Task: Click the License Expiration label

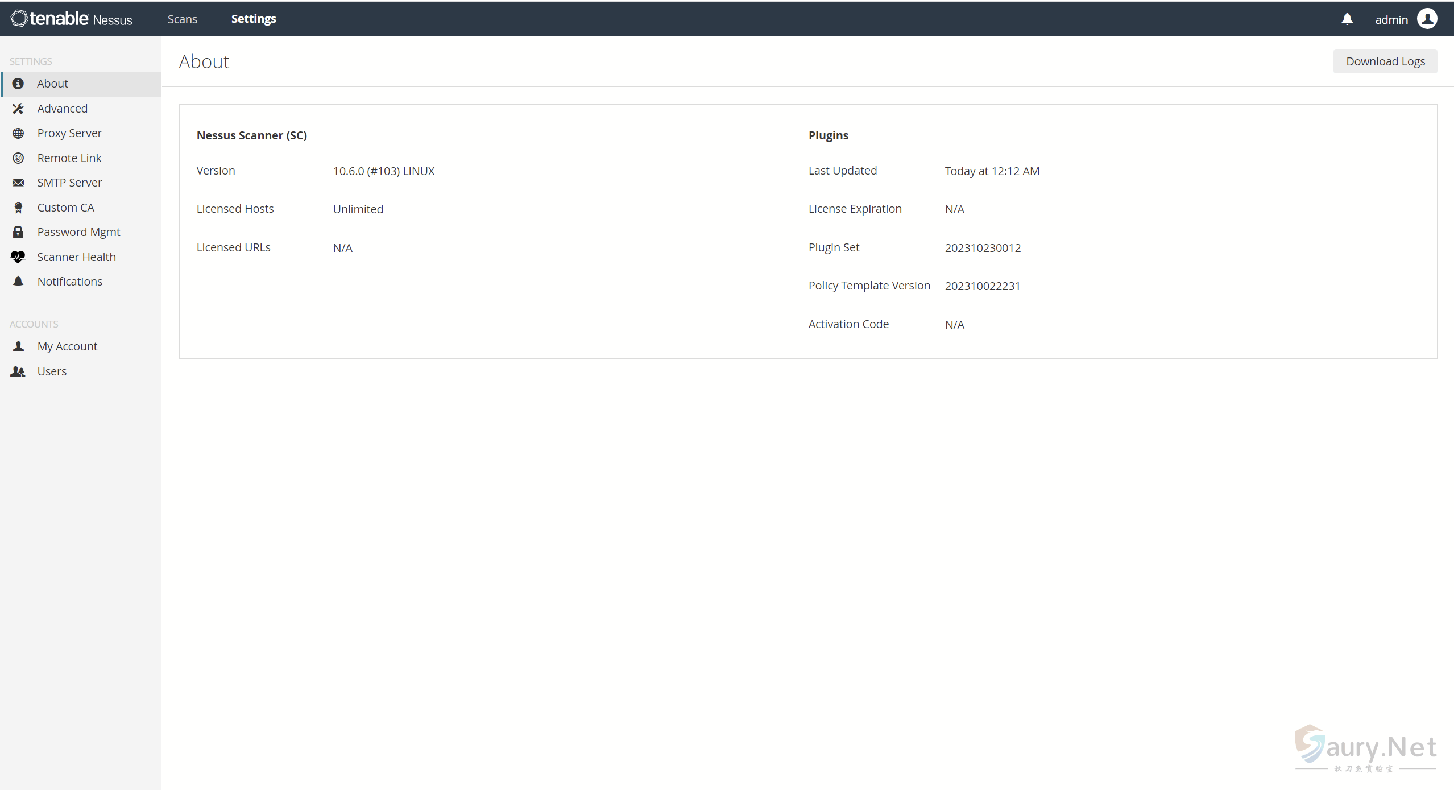Action: tap(855, 209)
